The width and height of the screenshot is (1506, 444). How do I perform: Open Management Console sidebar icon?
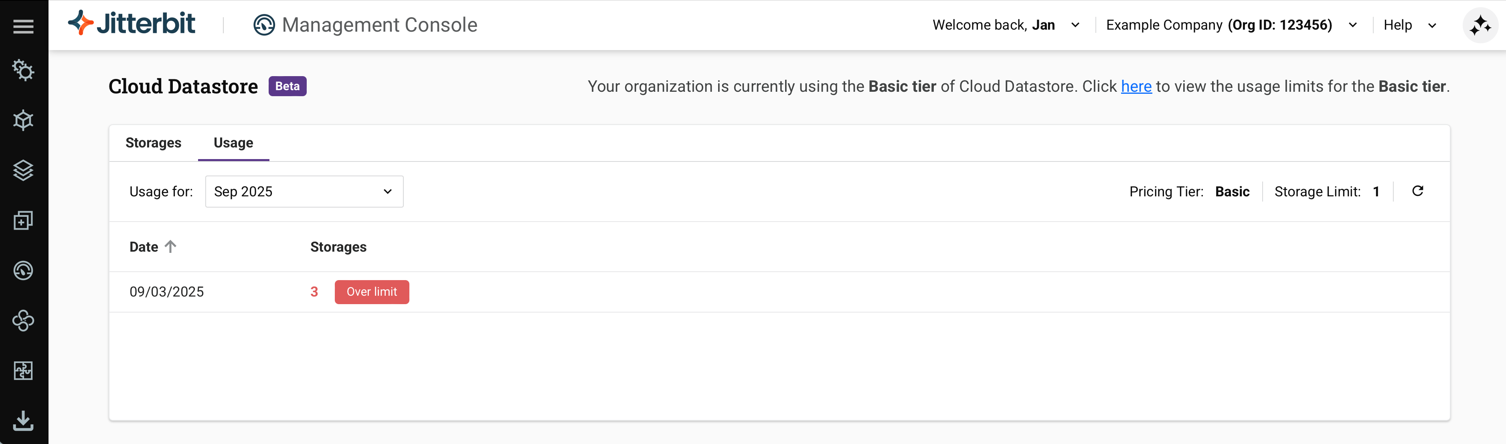click(23, 270)
